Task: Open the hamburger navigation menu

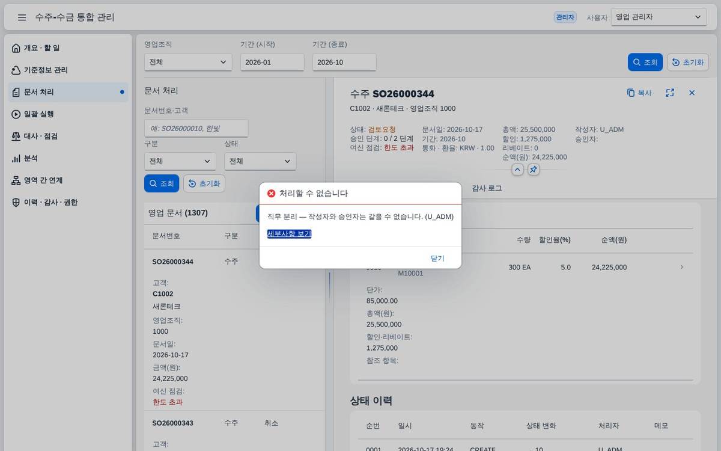Action: pyautogui.click(x=22, y=17)
